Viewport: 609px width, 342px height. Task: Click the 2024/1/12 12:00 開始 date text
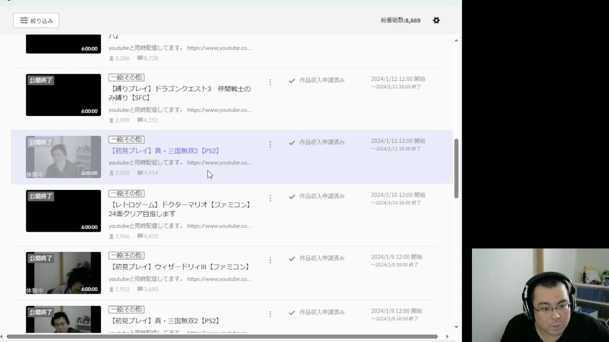pyautogui.click(x=398, y=79)
